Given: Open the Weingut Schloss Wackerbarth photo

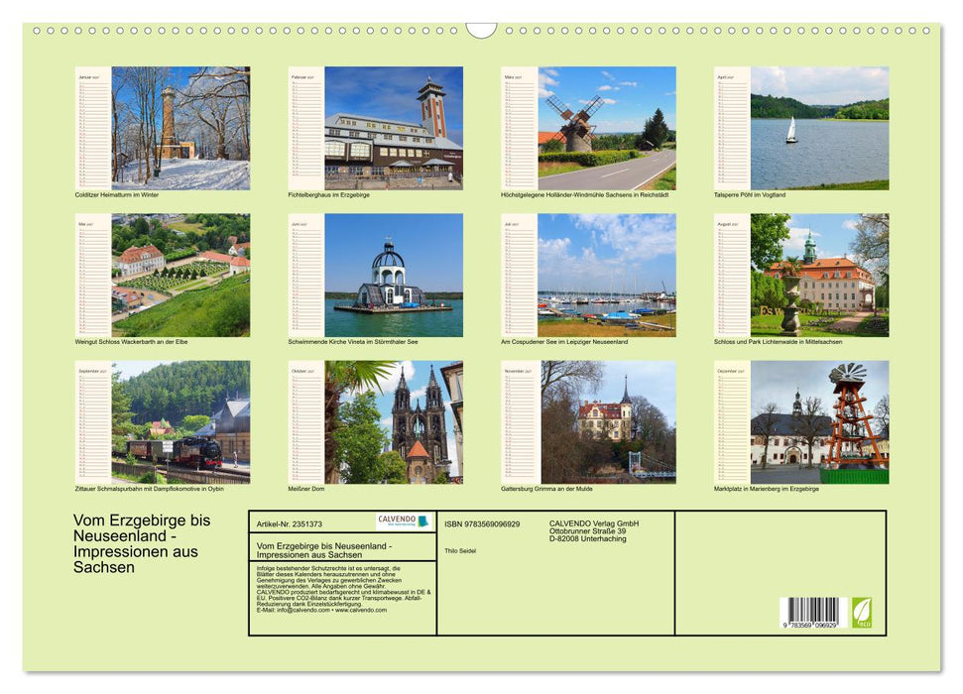Looking at the screenshot, I should click(x=181, y=276).
